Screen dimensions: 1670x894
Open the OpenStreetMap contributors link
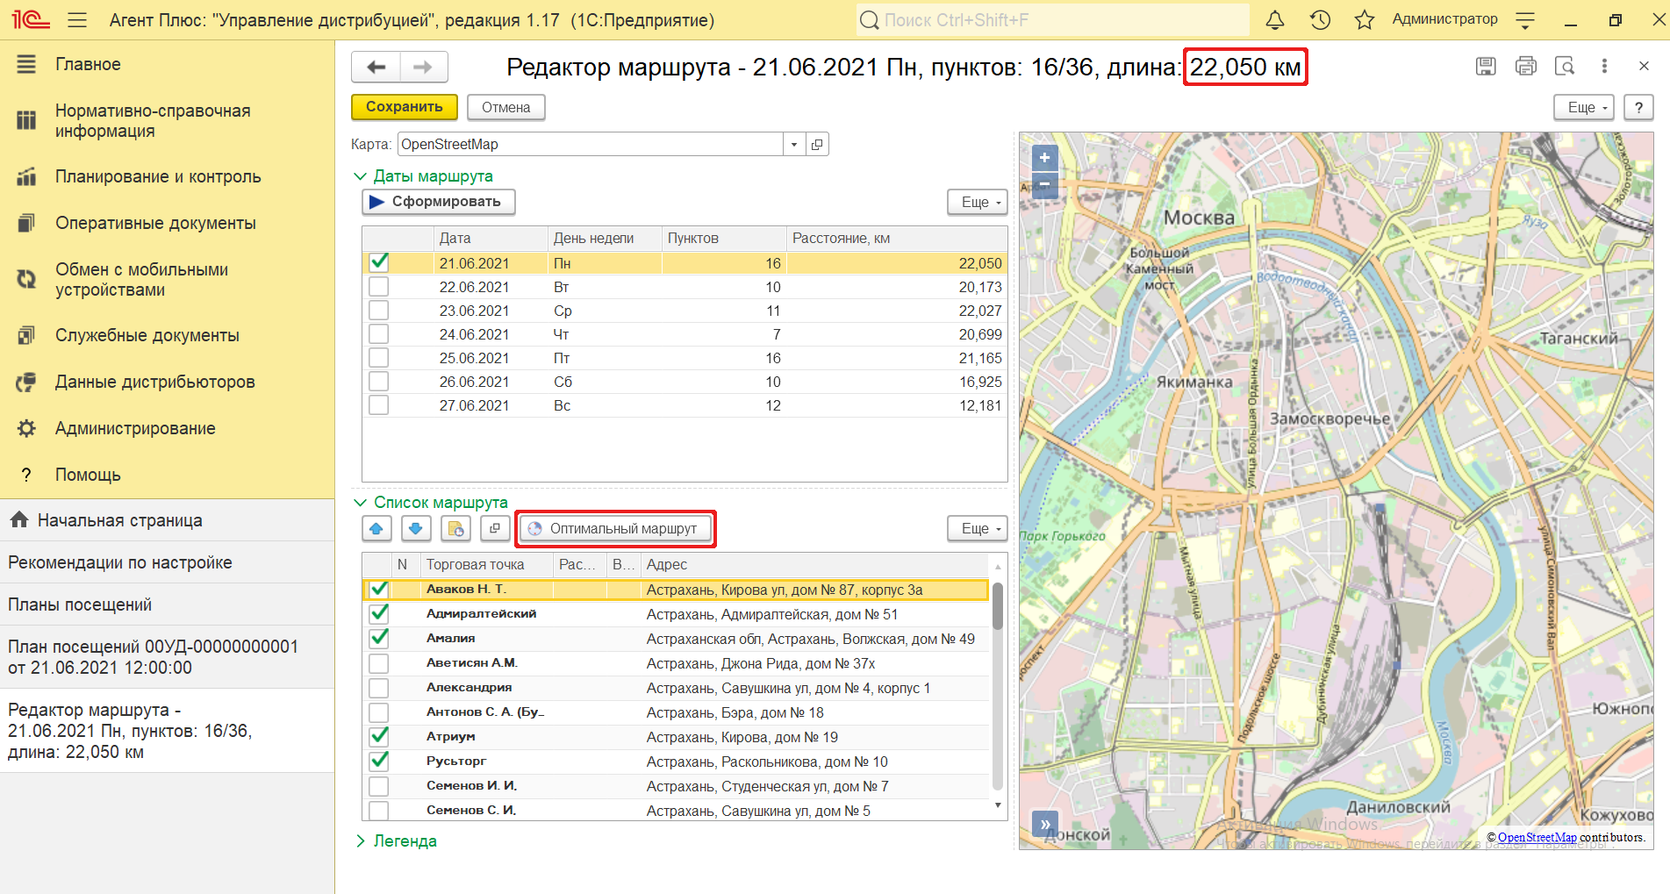[x=1537, y=837]
